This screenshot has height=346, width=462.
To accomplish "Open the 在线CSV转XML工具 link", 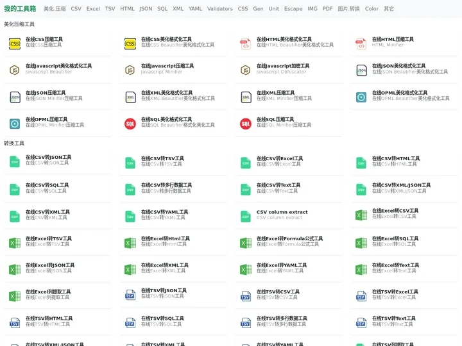I will click(x=47, y=212).
